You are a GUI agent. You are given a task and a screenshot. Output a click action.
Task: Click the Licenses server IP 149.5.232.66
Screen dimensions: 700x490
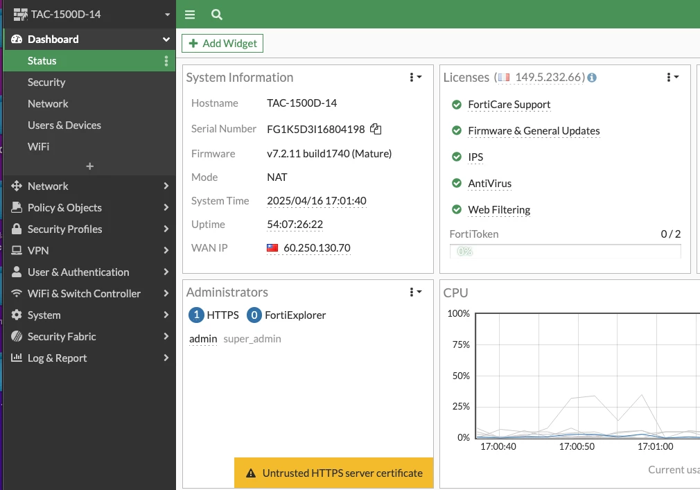[550, 77]
